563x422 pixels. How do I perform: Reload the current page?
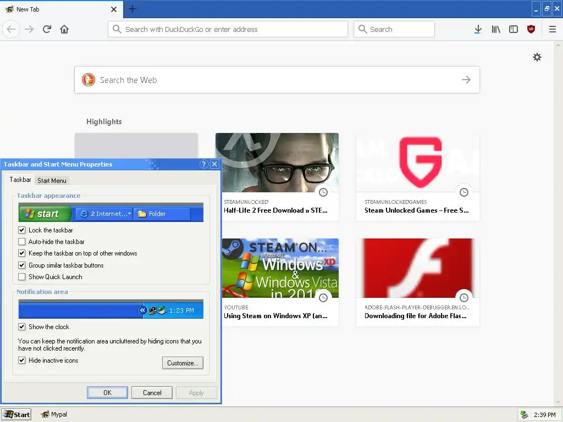pyautogui.click(x=47, y=29)
